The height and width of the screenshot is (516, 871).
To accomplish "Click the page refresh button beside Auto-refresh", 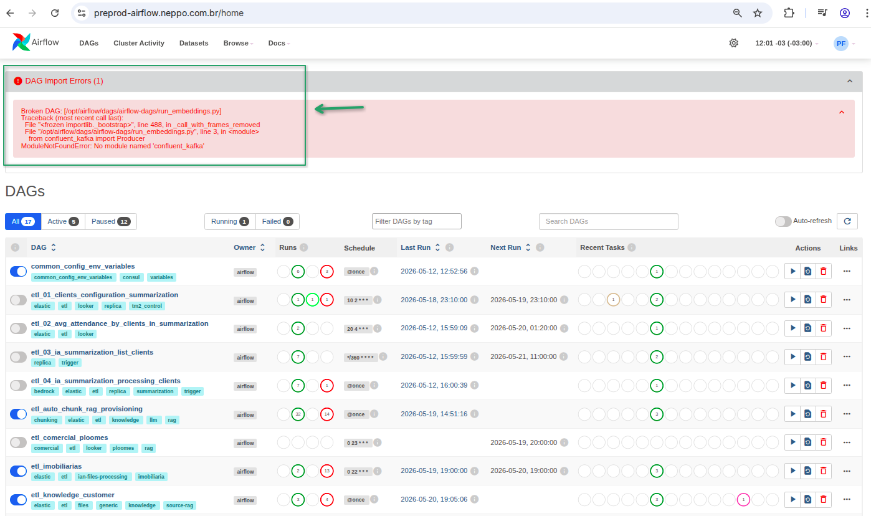I will click(847, 221).
